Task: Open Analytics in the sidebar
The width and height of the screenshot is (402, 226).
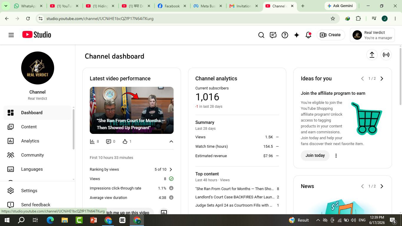Action: [38, 141]
